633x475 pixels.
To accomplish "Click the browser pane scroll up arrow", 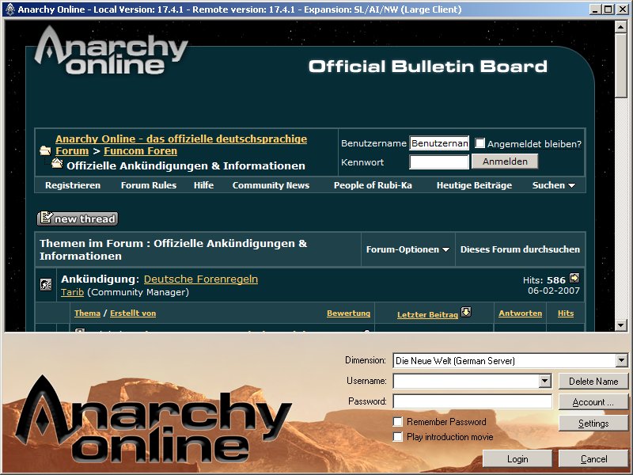I will point(620,27).
